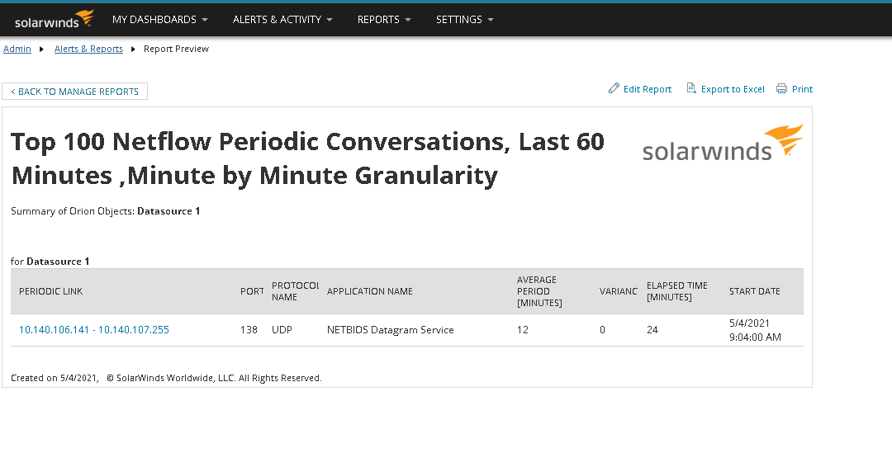This screenshot has height=467, width=892.
Task: Open the Edit Report link
Action: [648, 89]
